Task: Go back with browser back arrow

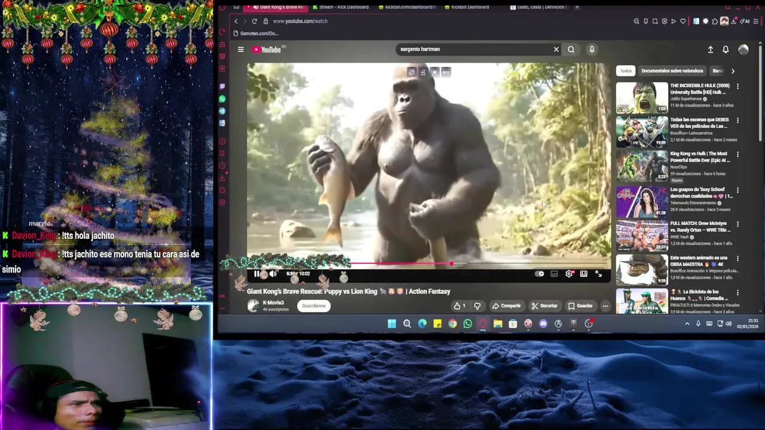Action: tap(235, 21)
